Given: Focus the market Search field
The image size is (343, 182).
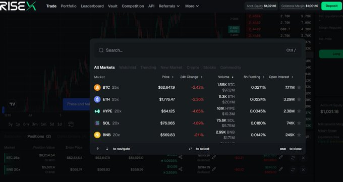Looking at the screenshot, I should pyautogui.click(x=198, y=50).
